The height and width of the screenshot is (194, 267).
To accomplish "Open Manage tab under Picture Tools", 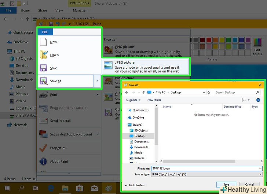I will pyautogui.click(x=79, y=10).
